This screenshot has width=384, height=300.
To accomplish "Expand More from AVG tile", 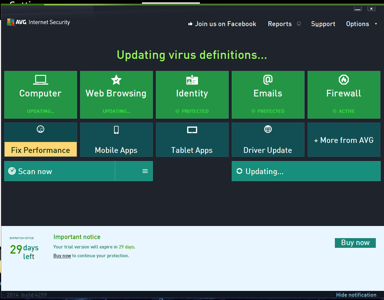I will click(x=344, y=140).
